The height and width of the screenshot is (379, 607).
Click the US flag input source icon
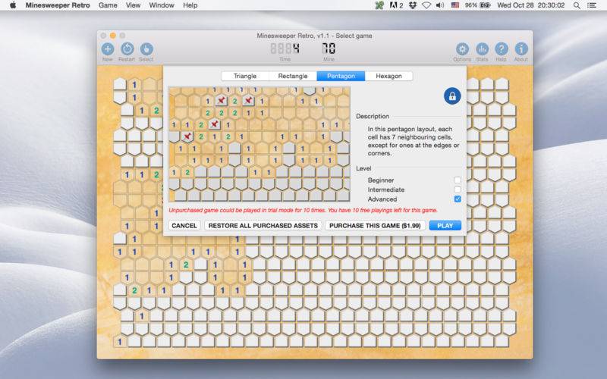point(455,5)
